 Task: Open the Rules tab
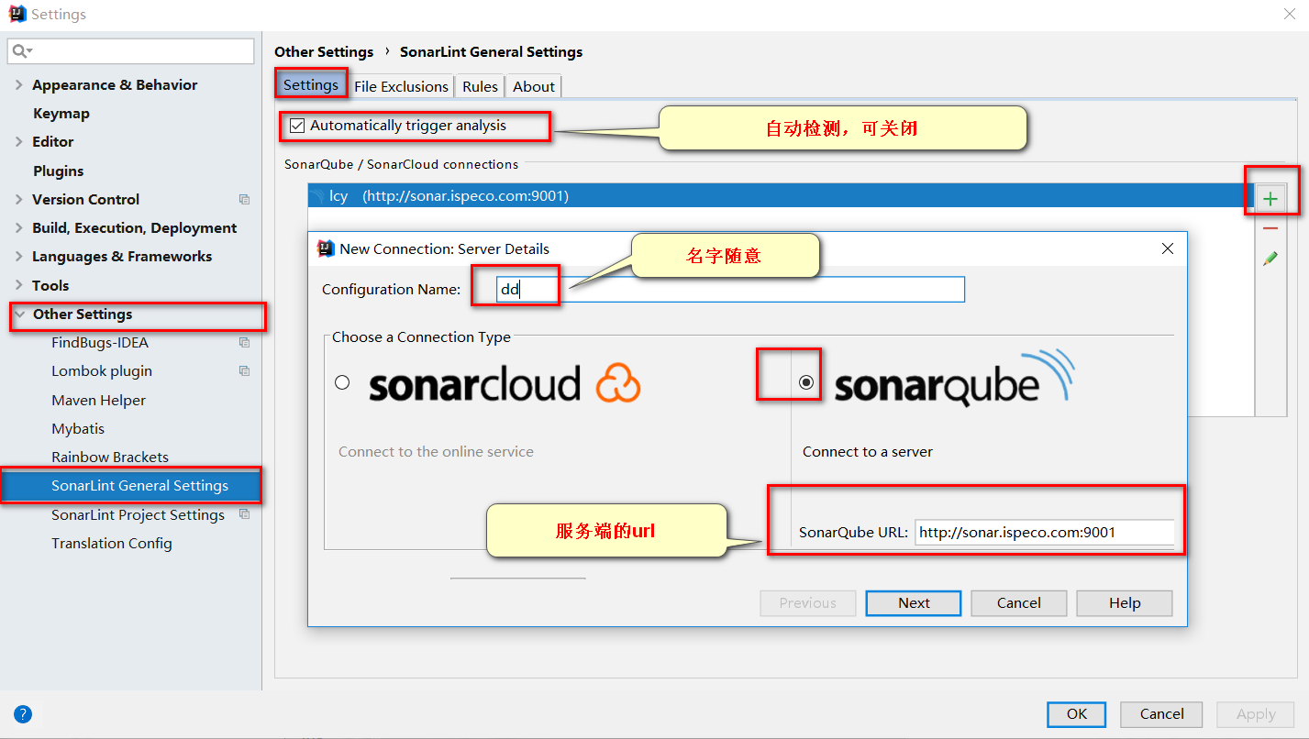pyautogui.click(x=480, y=86)
